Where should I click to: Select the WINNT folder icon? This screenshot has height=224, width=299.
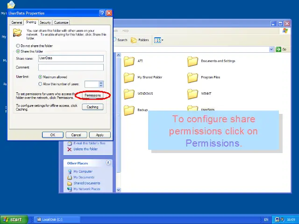[192, 94]
